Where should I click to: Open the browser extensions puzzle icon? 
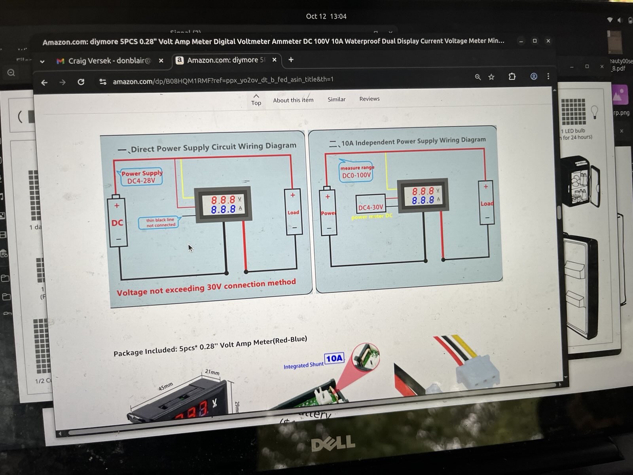coord(512,77)
